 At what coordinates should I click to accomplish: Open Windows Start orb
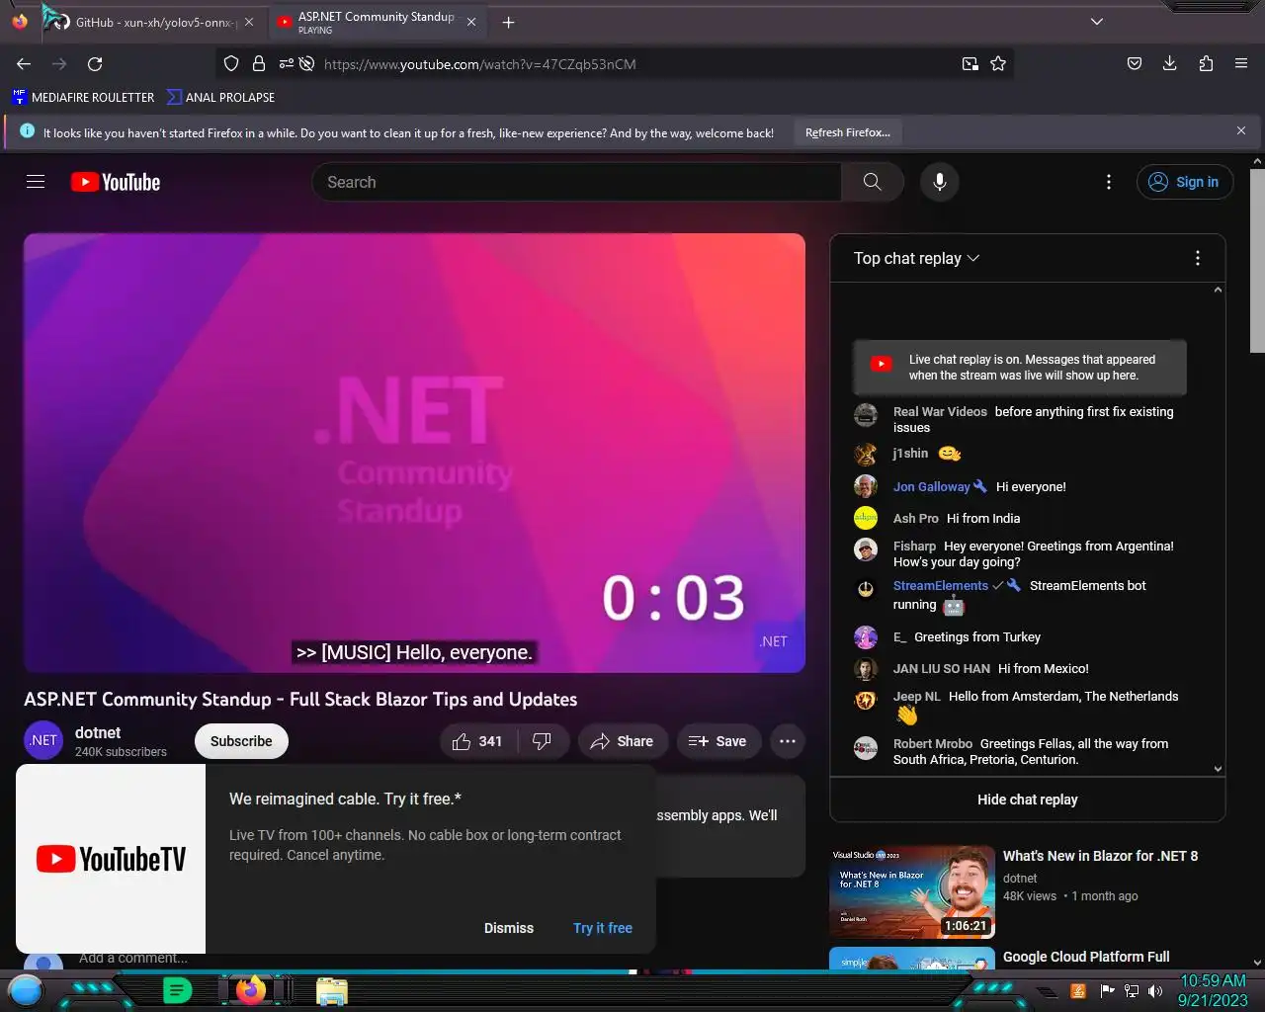point(26,989)
